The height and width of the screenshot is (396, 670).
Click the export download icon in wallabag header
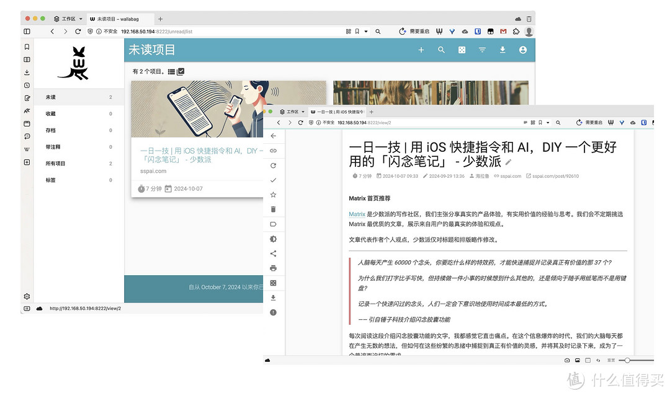click(x=502, y=50)
